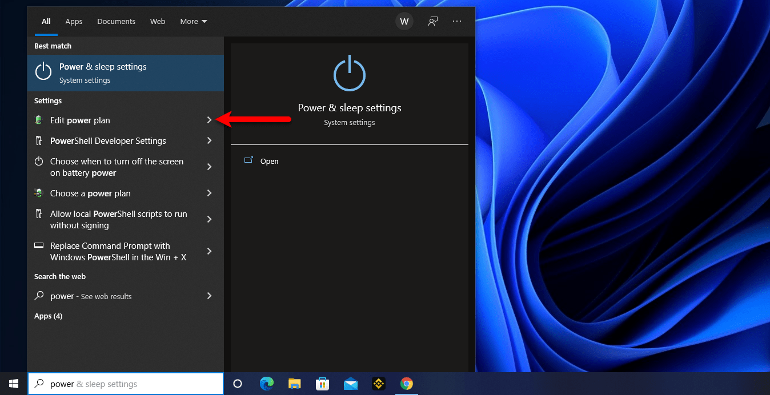The image size is (770, 395).
Task: Click the Replace Command Prompt icon
Action: [x=39, y=245]
